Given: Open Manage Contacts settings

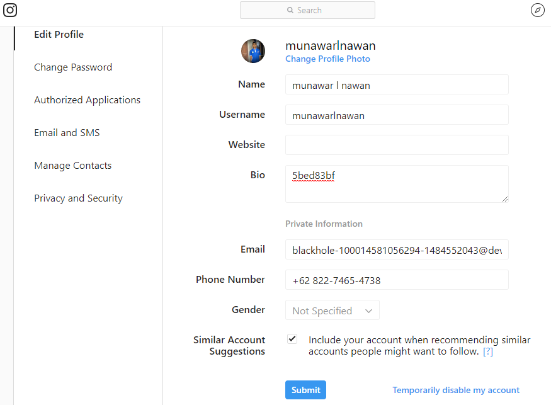Looking at the screenshot, I should tap(72, 166).
